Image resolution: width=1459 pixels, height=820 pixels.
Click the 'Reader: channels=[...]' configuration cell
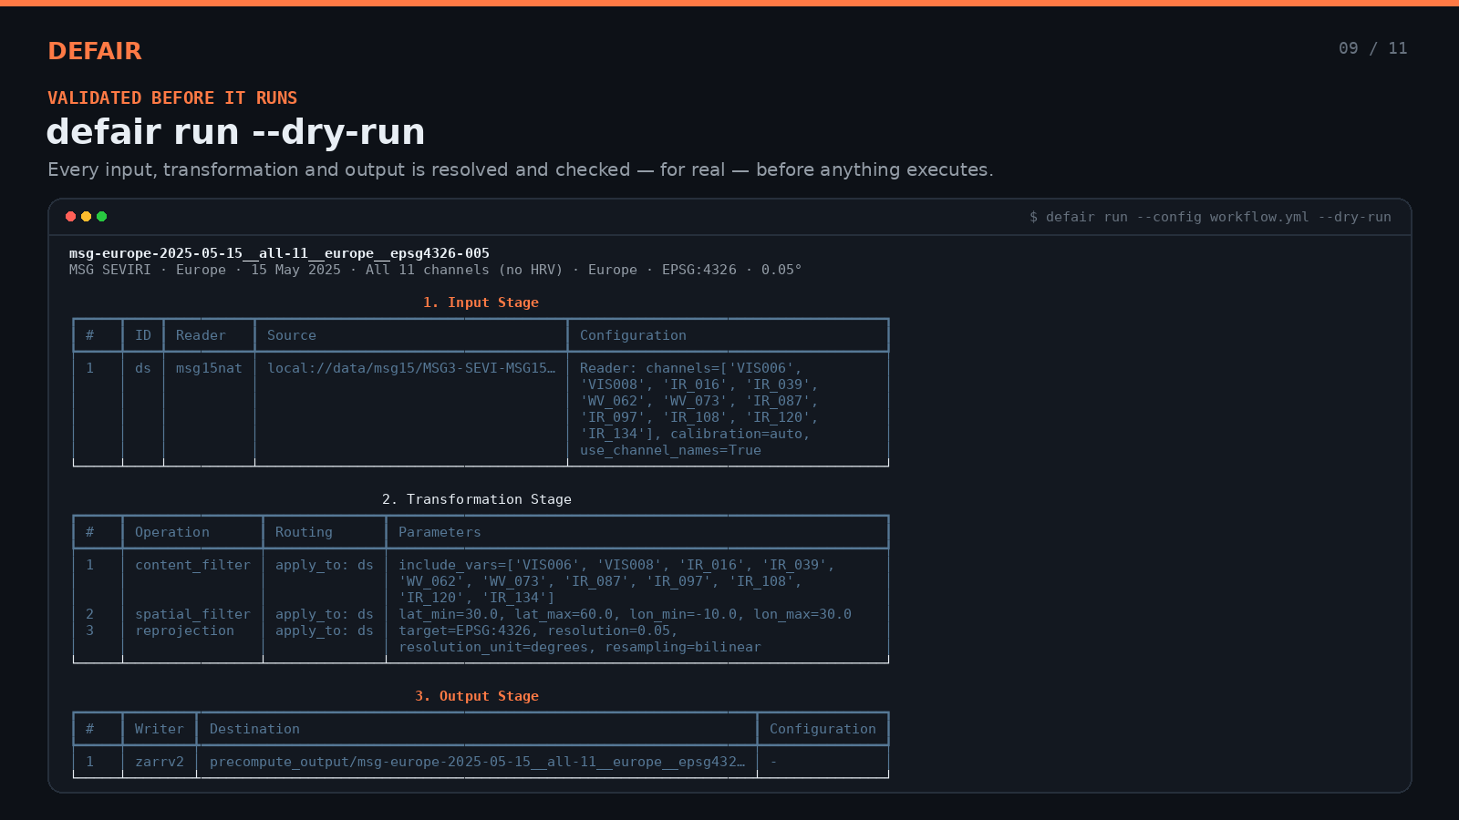(699, 409)
